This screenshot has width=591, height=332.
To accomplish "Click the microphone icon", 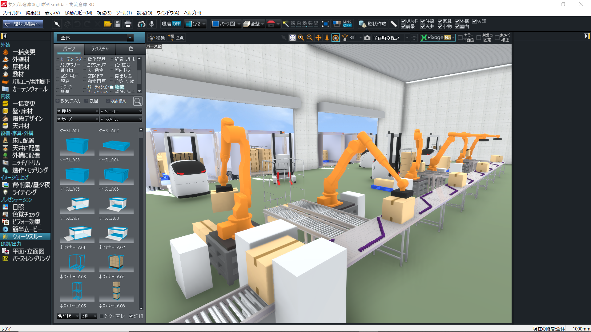I will pos(151,24).
